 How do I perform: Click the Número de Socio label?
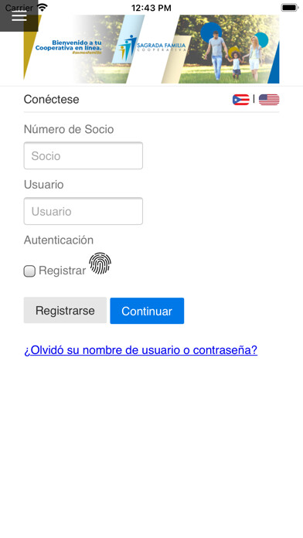point(69,129)
